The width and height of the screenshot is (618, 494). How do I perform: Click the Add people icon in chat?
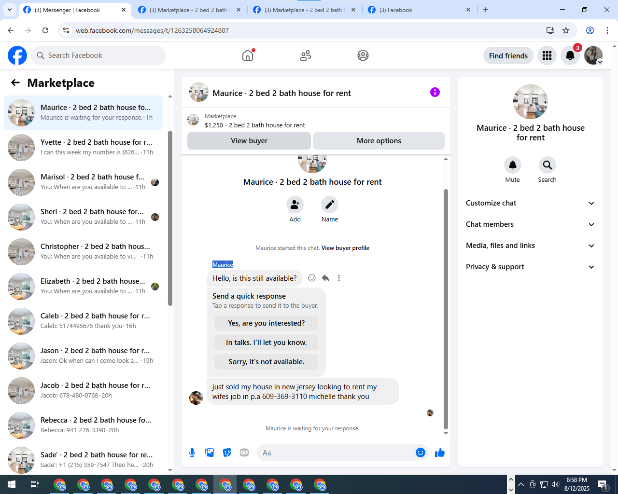(295, 205)
